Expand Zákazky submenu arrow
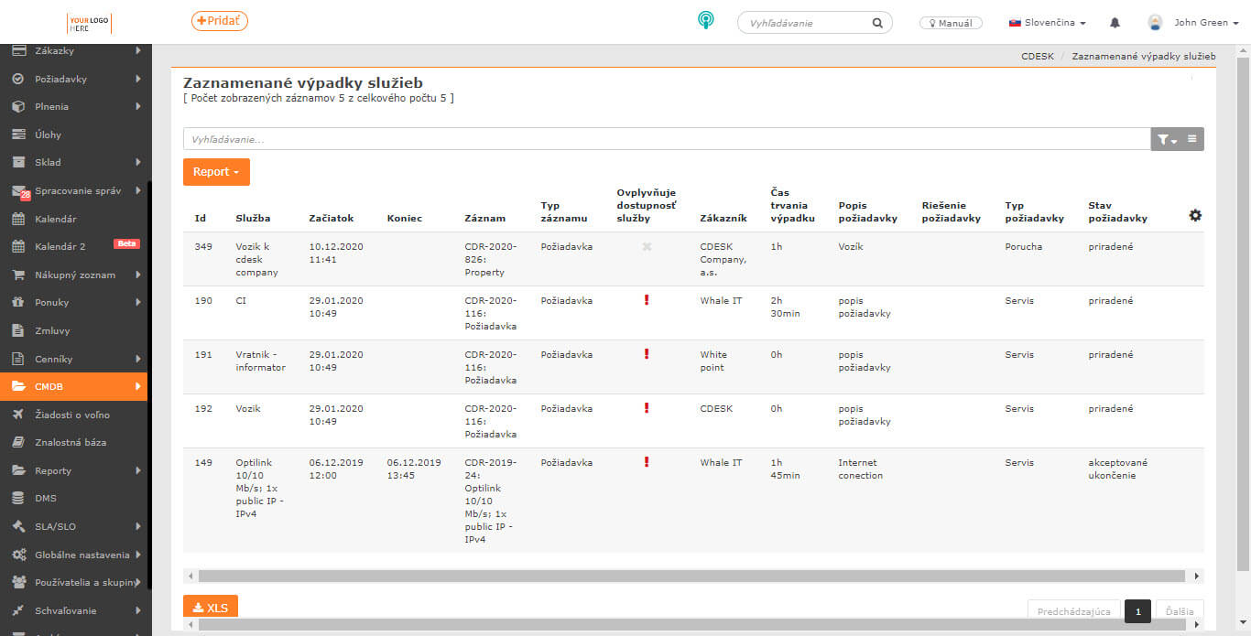Viewport: 1251px width, 636px height. point(138,50)
